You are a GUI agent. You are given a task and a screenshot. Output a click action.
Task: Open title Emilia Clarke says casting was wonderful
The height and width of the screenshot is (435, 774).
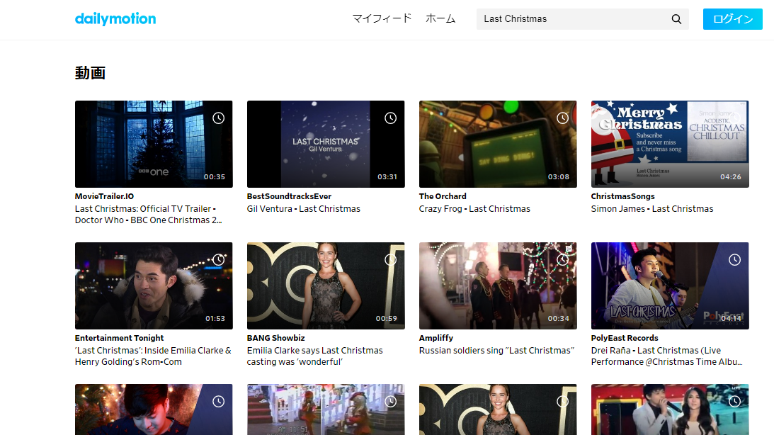(314, 356)
